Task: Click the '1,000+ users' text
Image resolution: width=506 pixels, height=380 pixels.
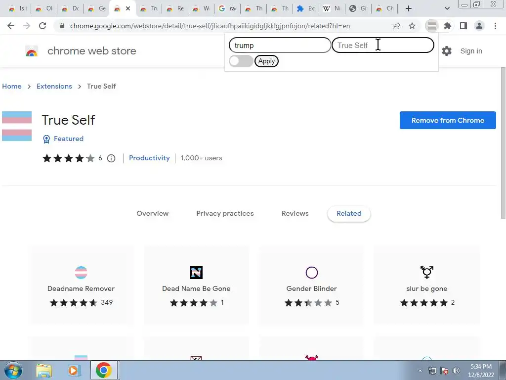Action: pos(202,158)
